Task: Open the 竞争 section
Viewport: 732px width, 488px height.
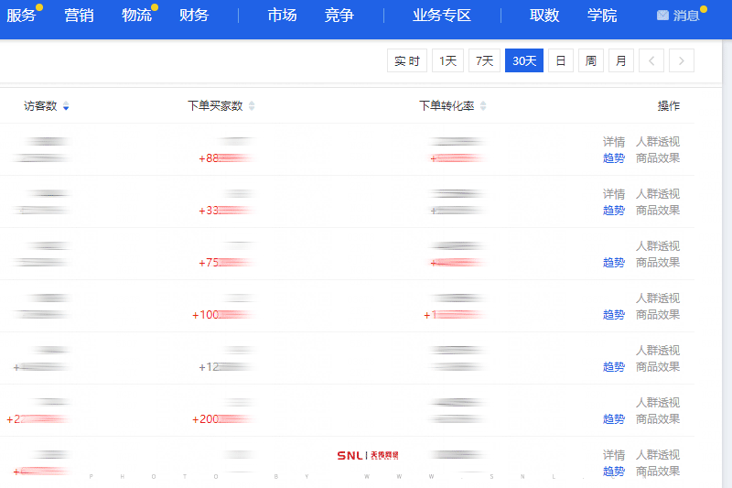Action: pos(339,16)
